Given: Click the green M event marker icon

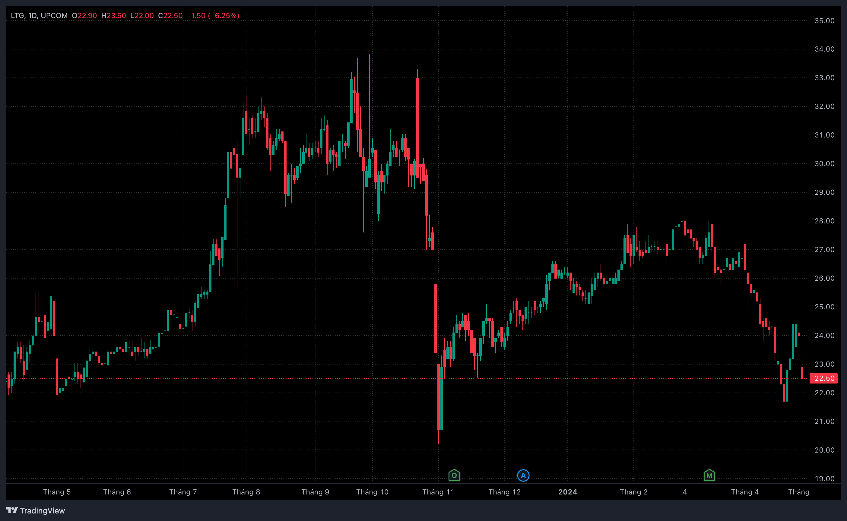Looking at the screenshot, I should pos(709,475).
